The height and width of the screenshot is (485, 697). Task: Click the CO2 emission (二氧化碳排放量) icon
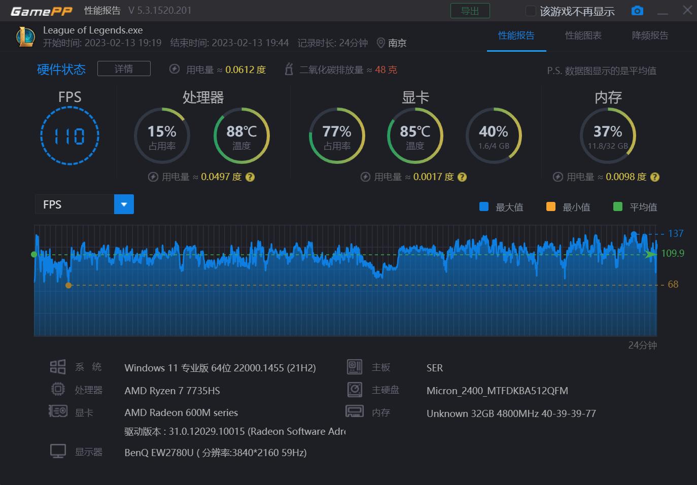click(x=289, y=69)
